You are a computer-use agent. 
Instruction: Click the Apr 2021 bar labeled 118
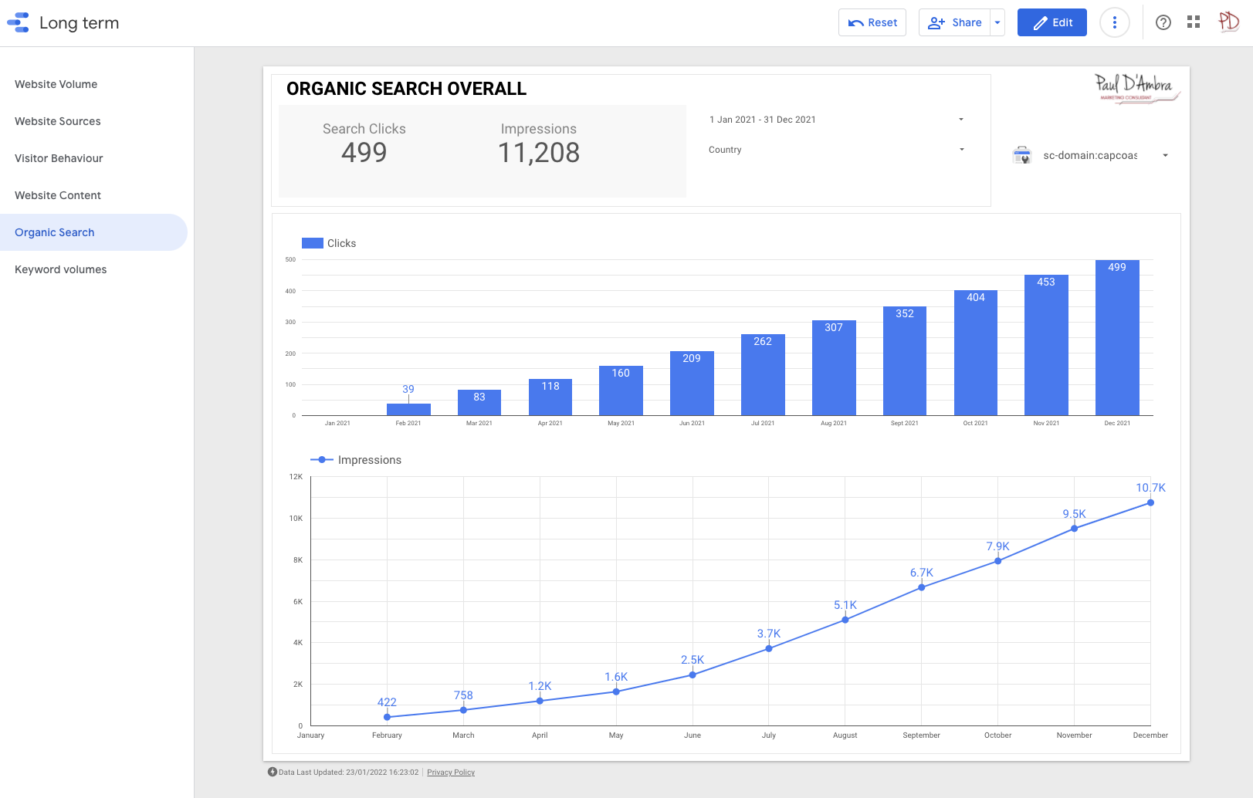tap(550, 397)
